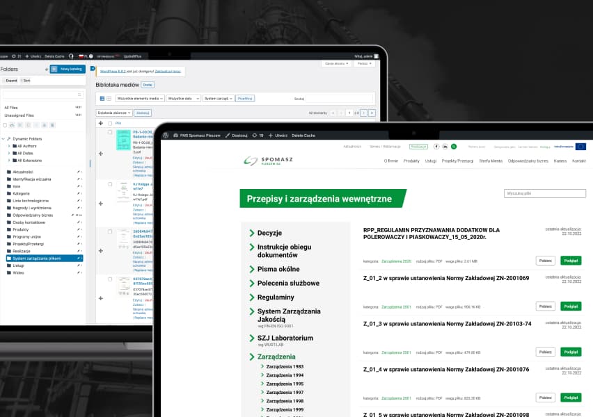This screenshot has width=593, height=417.
Task: Check the checkbox beside the first PDF item
Action: 110,131
